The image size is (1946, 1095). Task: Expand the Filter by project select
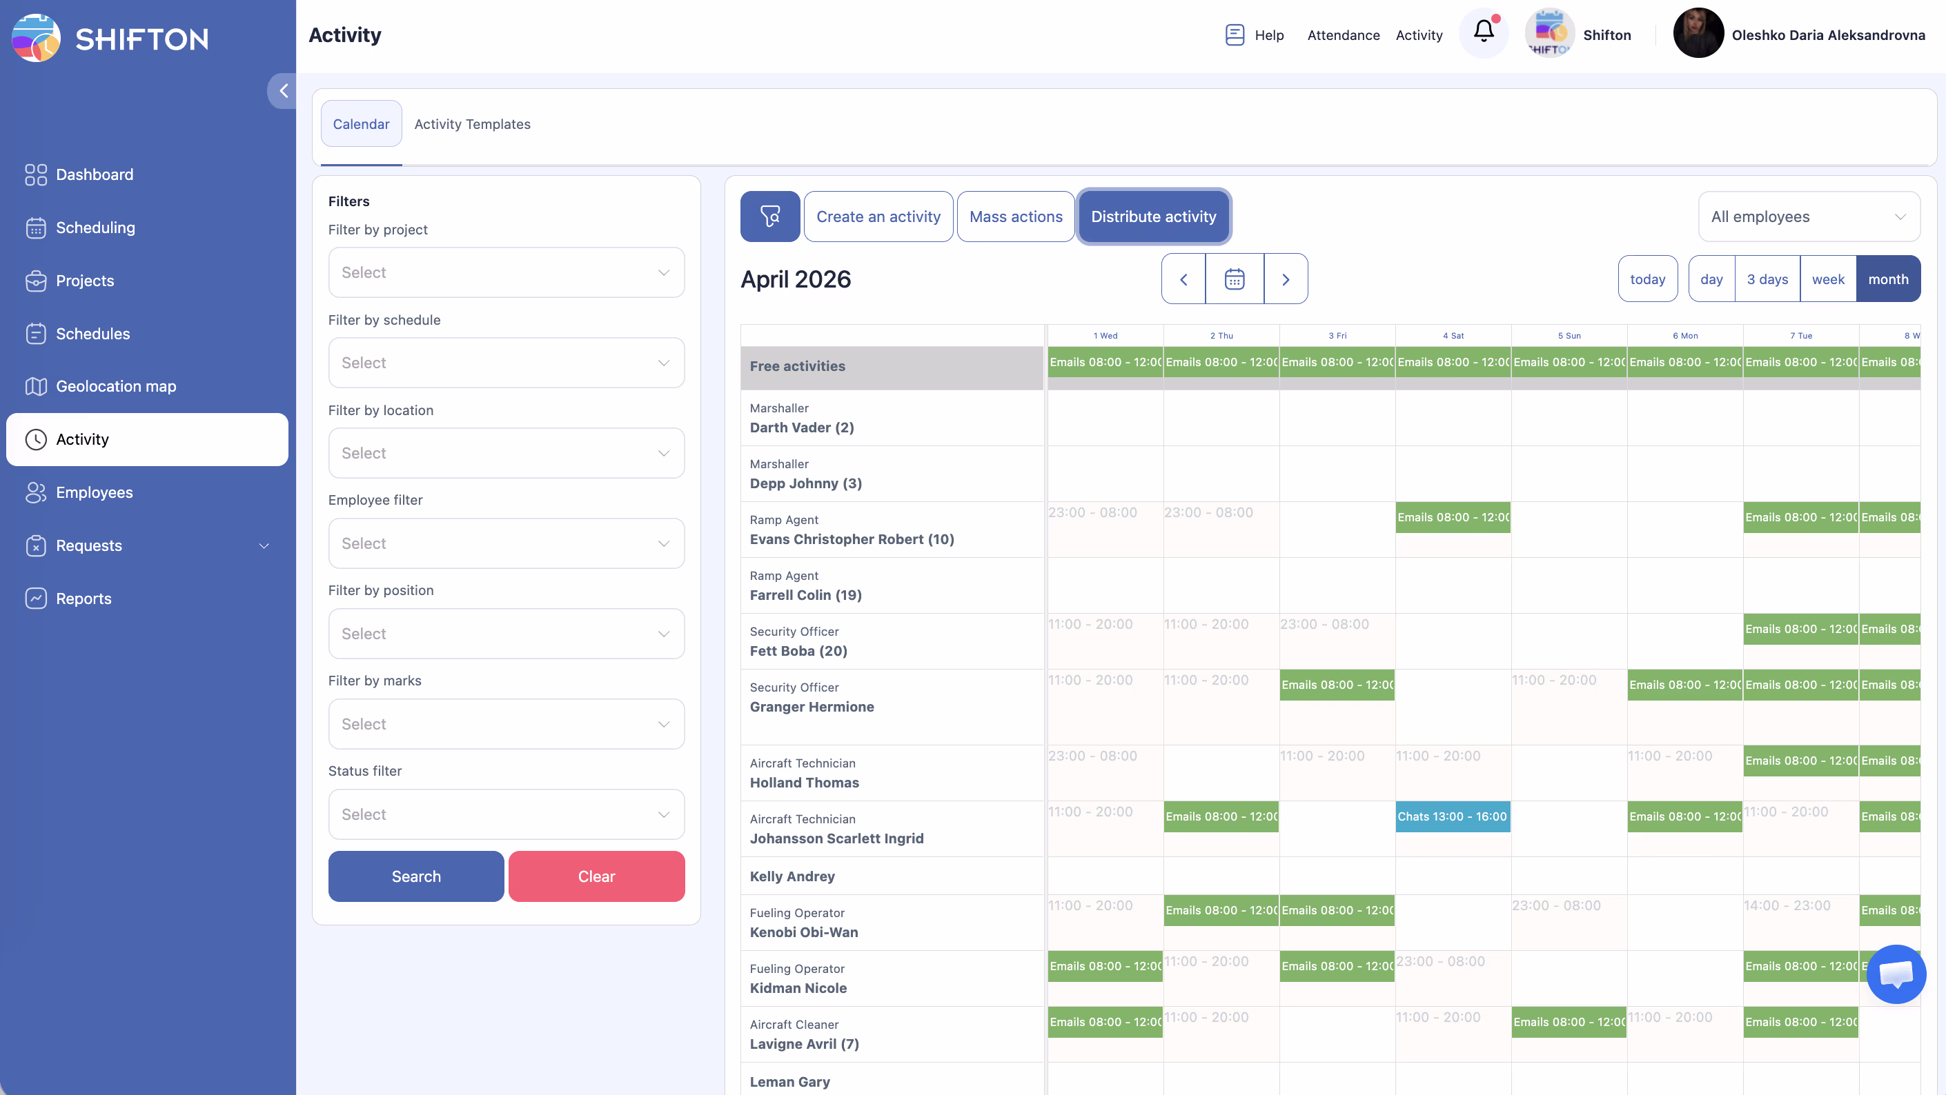(506, 272)
